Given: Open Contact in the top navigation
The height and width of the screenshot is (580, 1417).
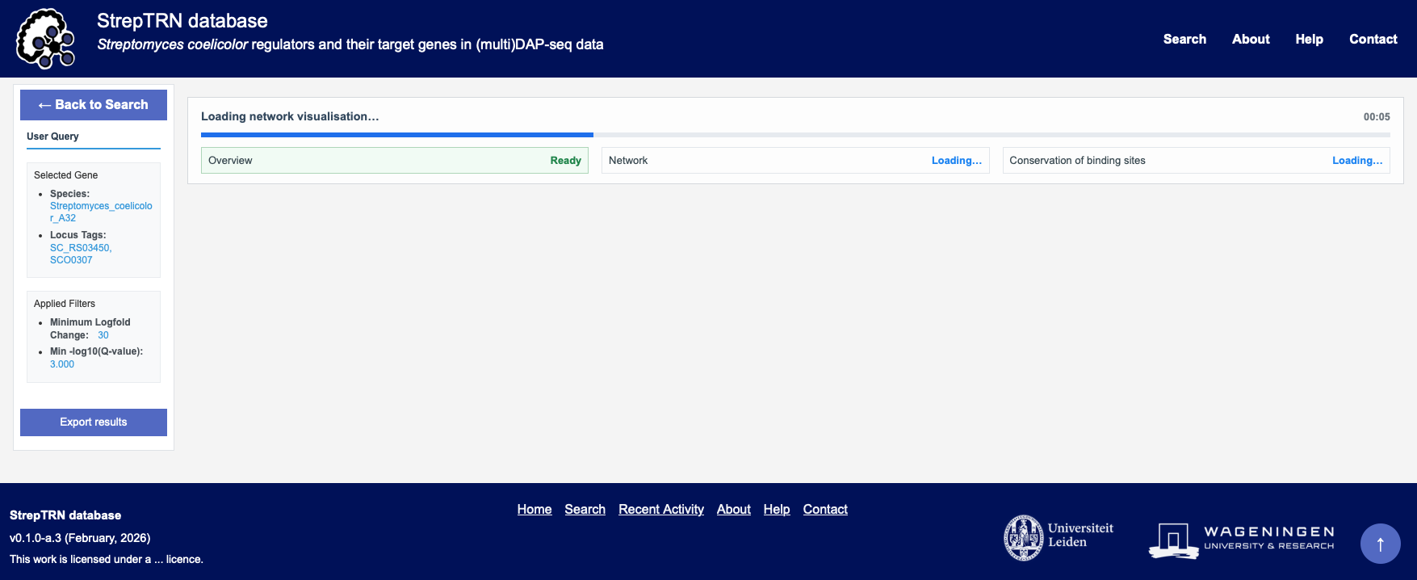Looking at the screenshot, I should click(1373, 39).
